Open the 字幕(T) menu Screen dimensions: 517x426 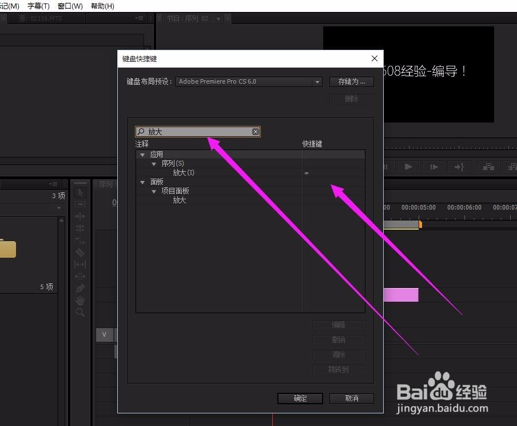pyautogui.click(x=38, y=6)
